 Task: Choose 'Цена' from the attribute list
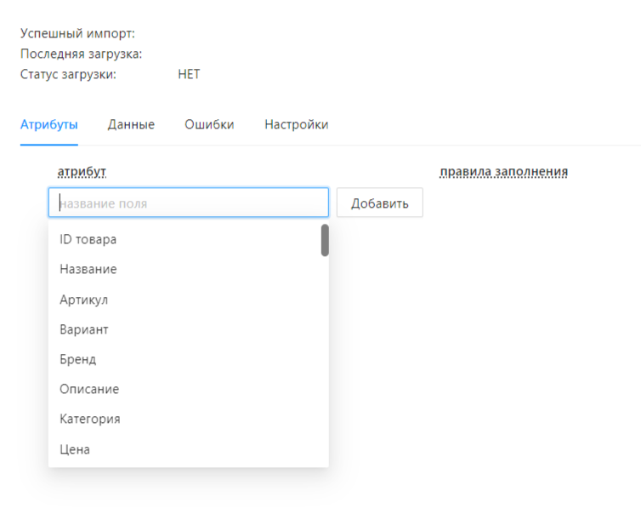pyautogui.click(x=75, y=449)
